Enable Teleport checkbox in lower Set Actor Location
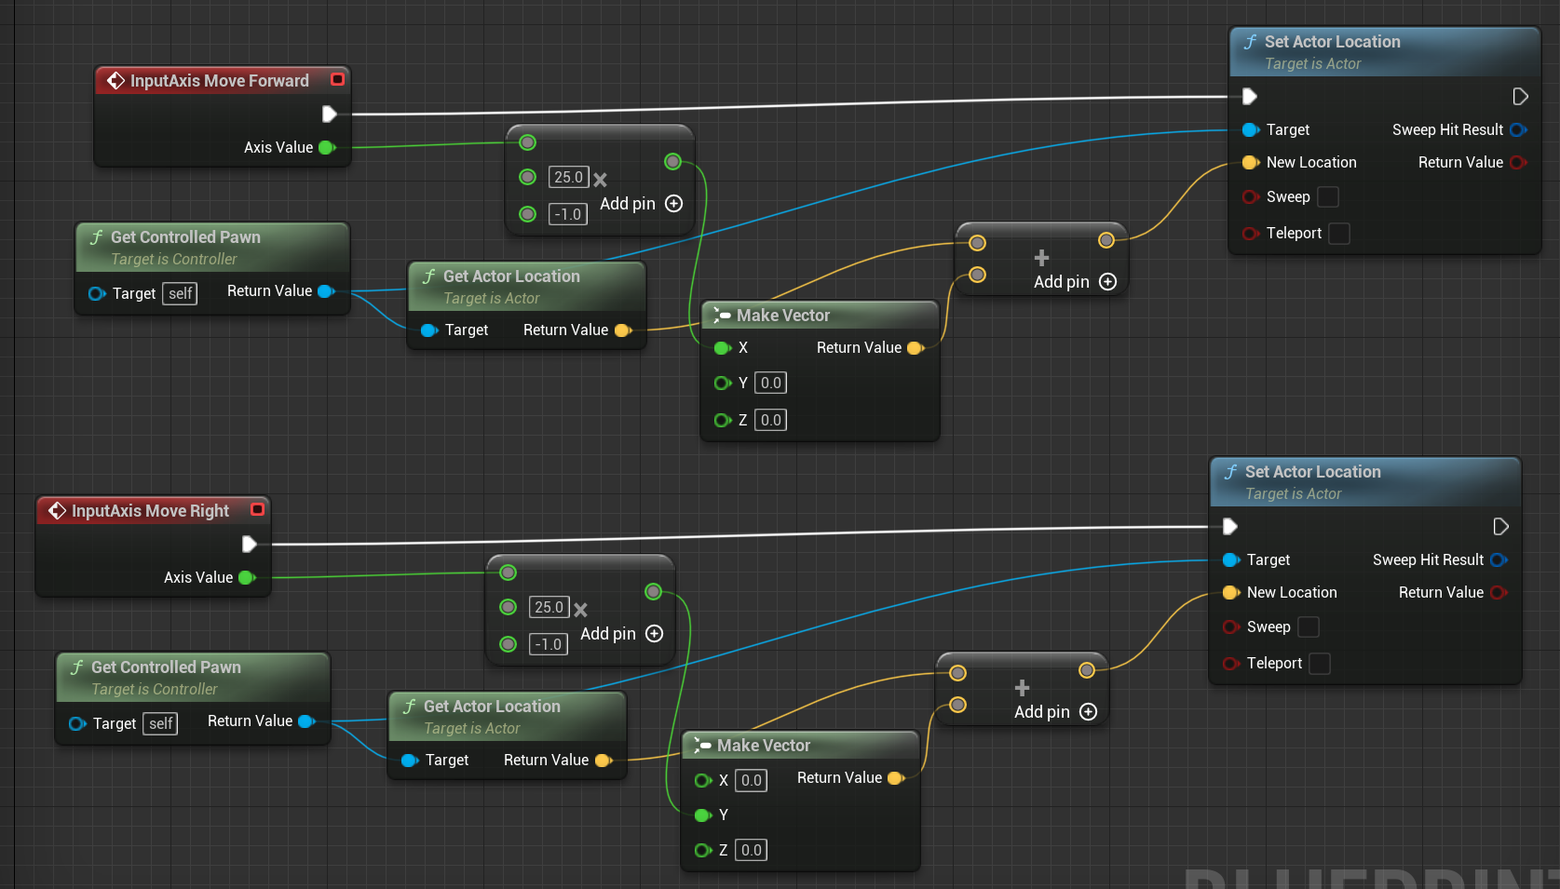 [1320, 664]
